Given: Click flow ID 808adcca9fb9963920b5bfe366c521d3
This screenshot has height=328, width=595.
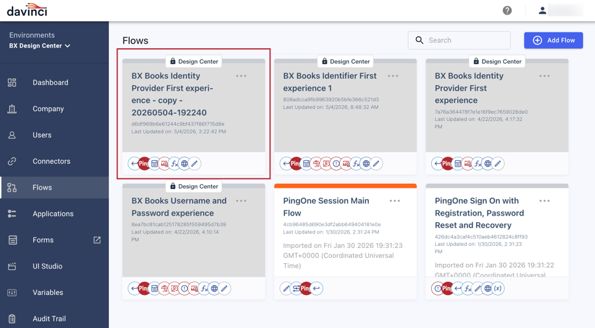Looking at the screenshot, I should [331, 99].
